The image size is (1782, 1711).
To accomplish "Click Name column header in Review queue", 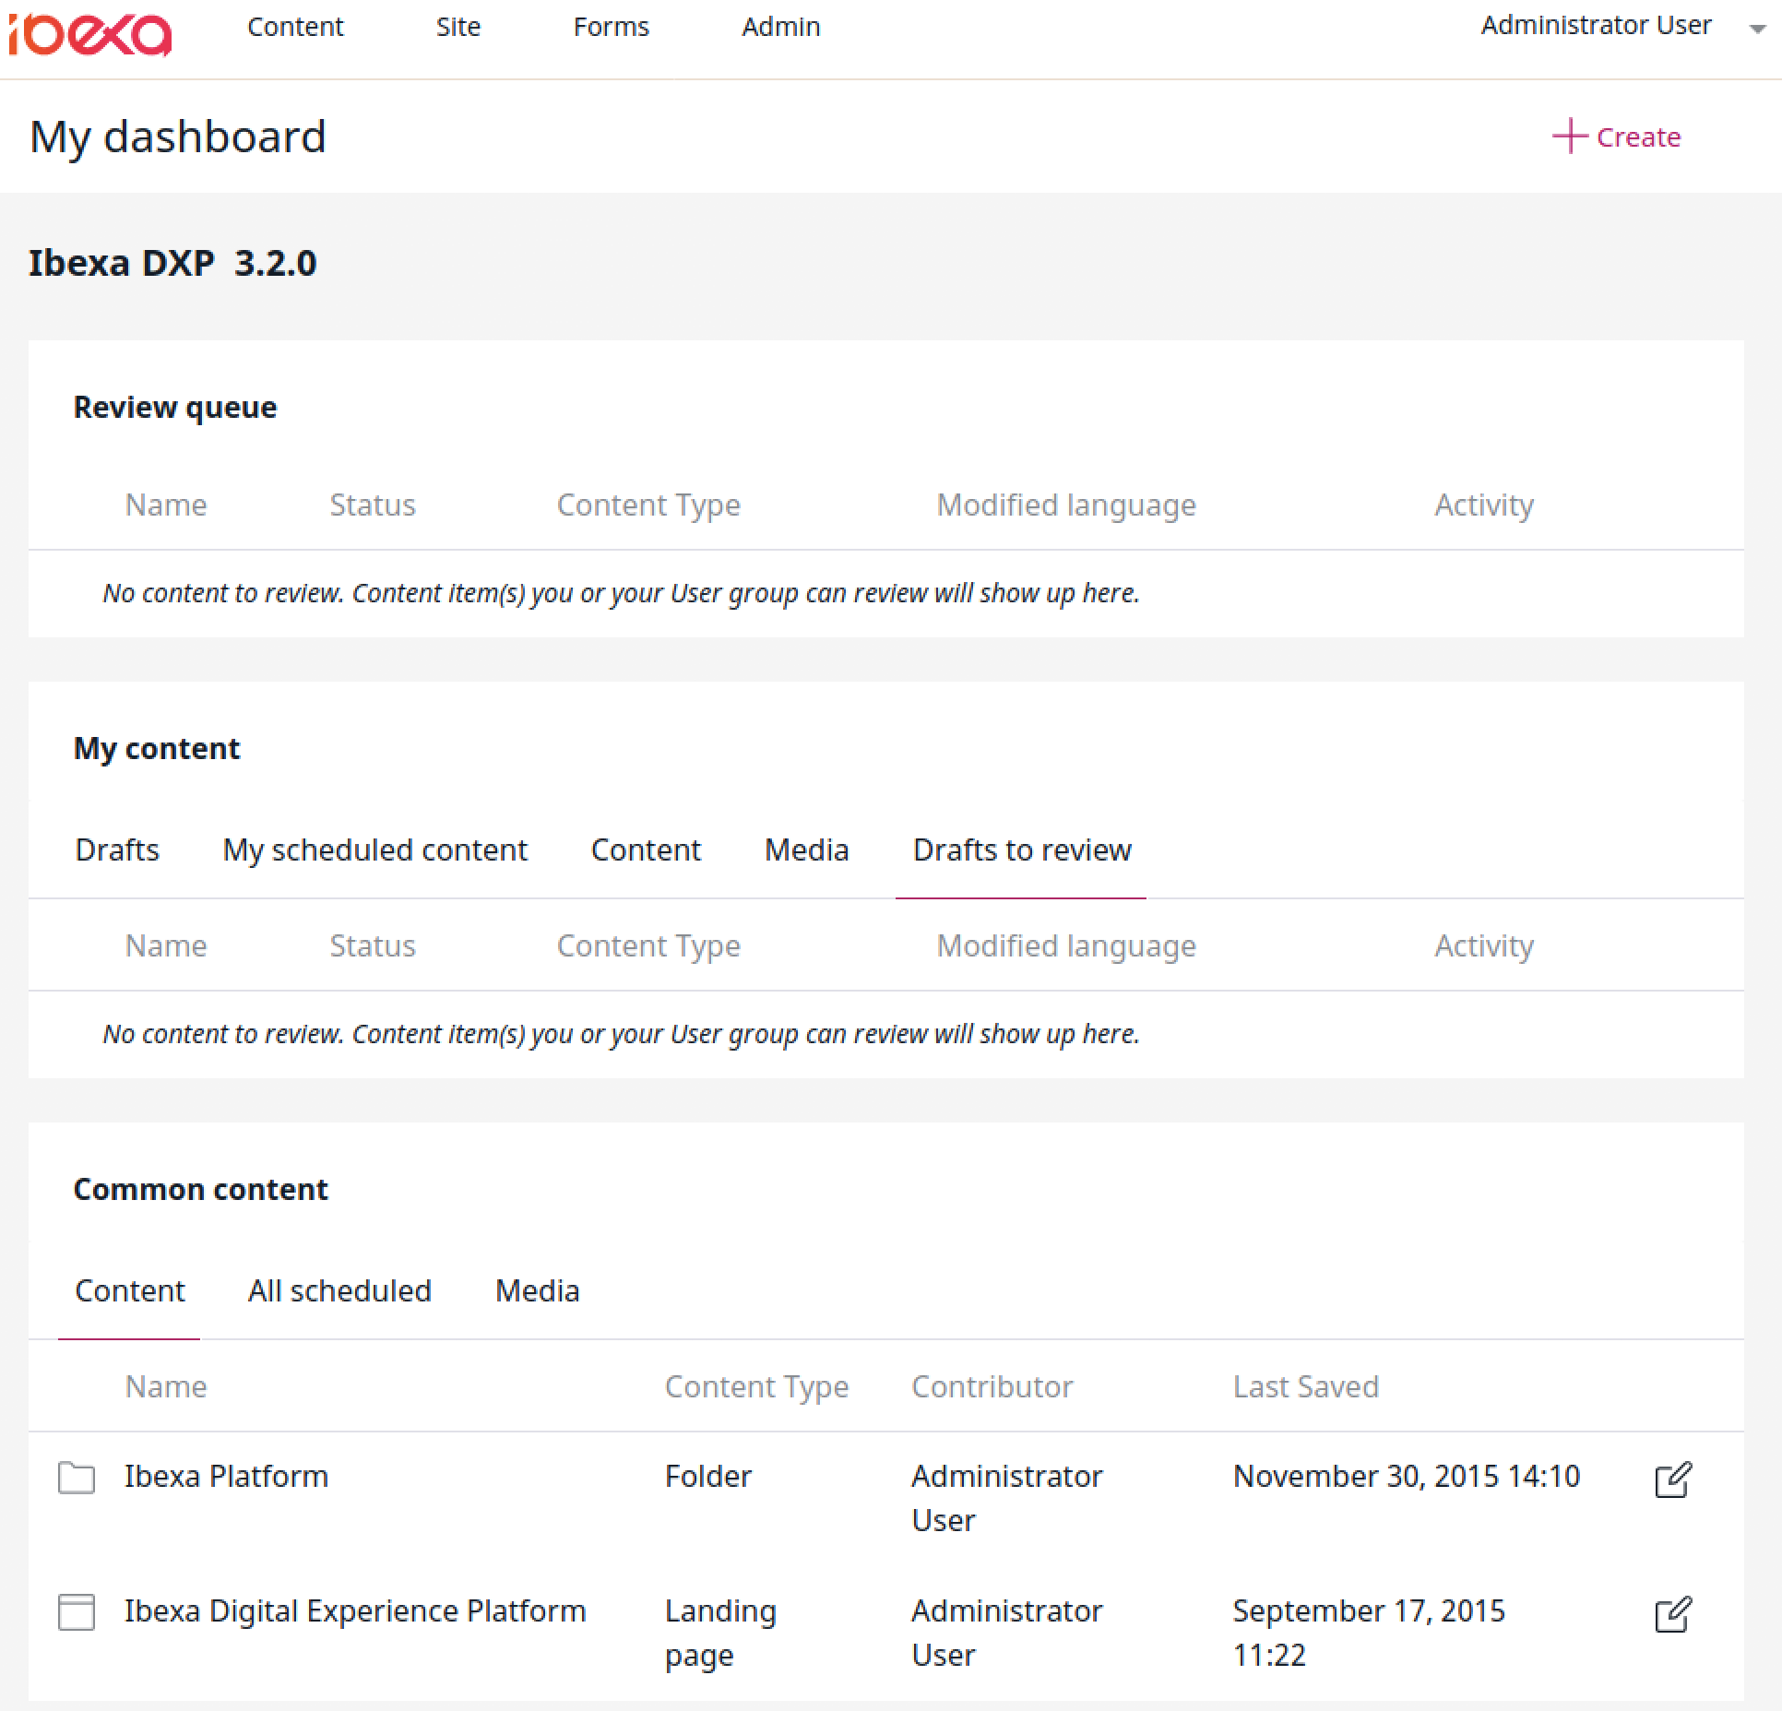I will pos(166,505).
